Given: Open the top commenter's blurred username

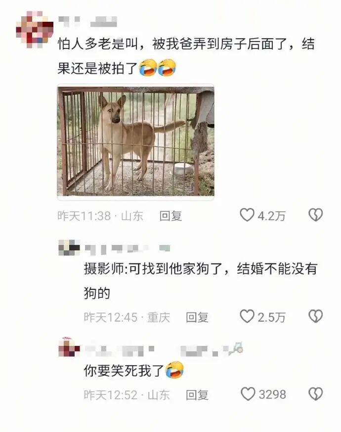Looking at the screenshot, I should click(87, 21).
